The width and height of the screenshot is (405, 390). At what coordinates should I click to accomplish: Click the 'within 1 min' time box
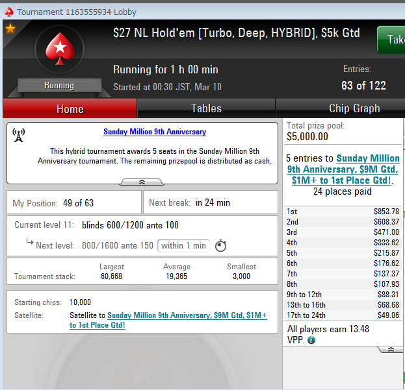[x=183, y=246]
